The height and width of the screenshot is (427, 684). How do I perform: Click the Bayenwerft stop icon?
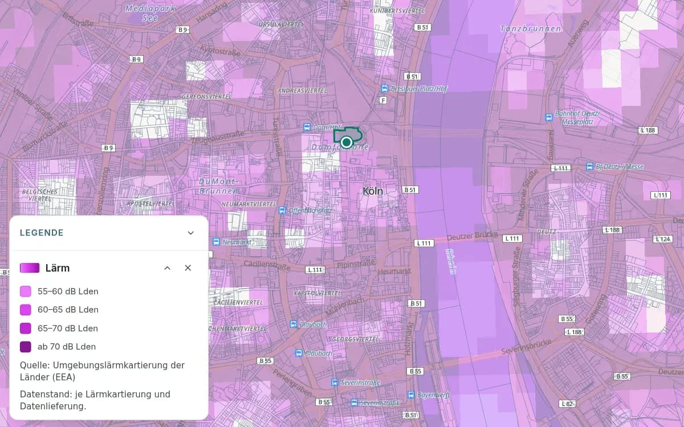click(x=411, y=394)
